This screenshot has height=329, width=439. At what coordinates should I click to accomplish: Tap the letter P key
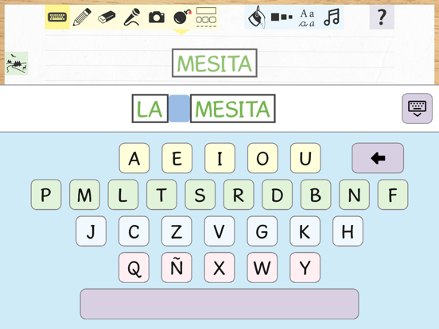tap(46, 195)
